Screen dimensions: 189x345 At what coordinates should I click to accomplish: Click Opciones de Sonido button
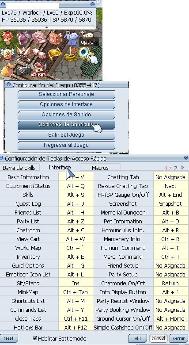point(66,115)
